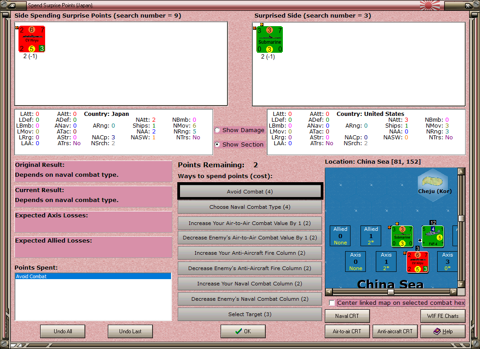Choose Avoid Combat (4) option
This screenshot has height=349, width=480.
(250, 192)
